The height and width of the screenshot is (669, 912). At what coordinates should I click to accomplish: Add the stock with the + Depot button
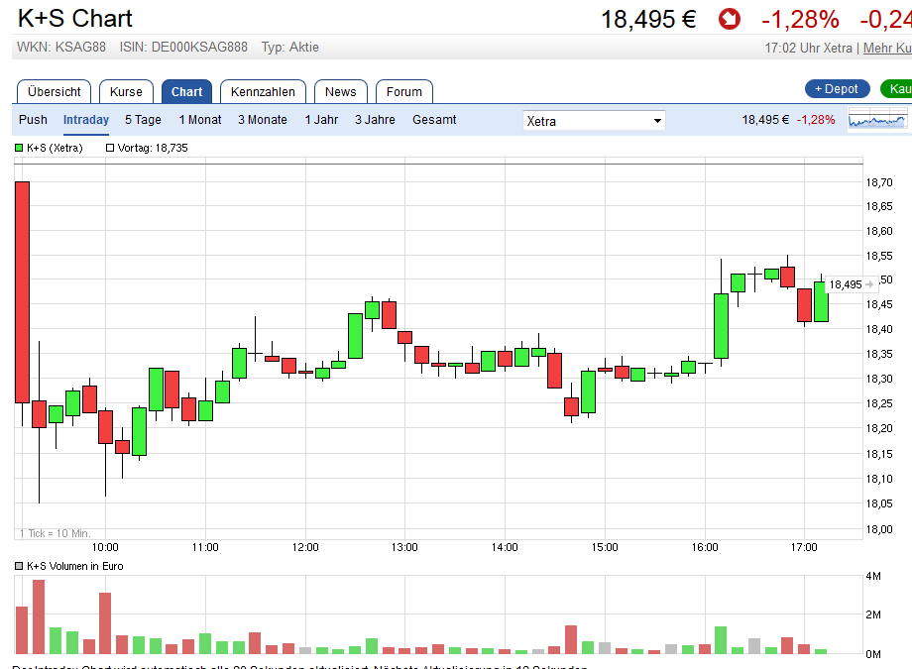(837, 89)
